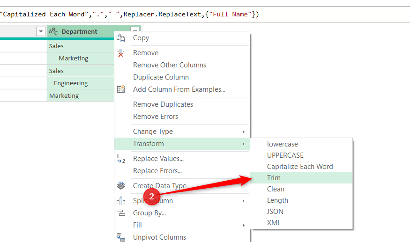
Task: Expand the Split Column submenu arrow
Action: coord(244,201)
